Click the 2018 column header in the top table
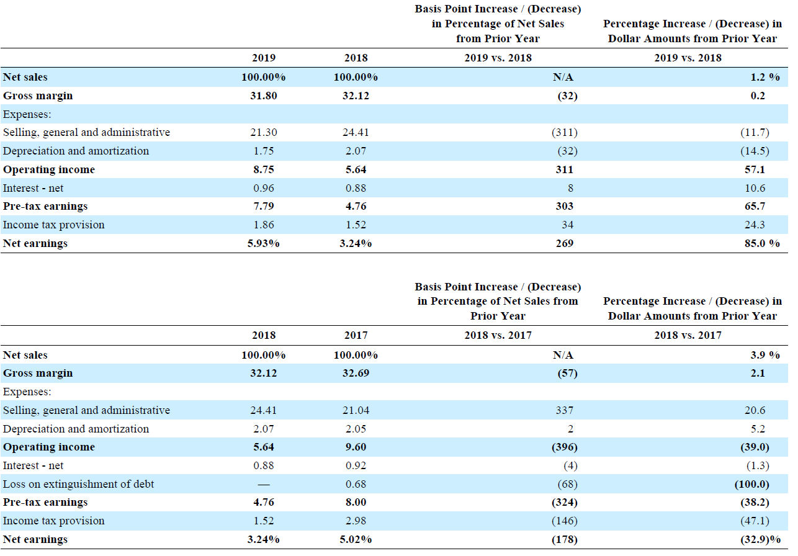Image resolution: width=798 pixels, height=556 pixels. pos(357,57)
